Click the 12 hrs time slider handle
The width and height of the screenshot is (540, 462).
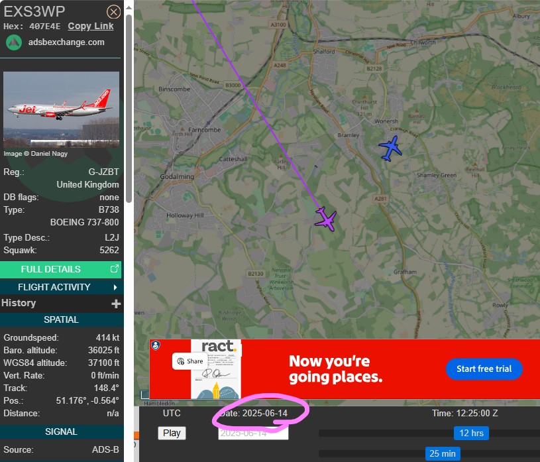[471, 433]
